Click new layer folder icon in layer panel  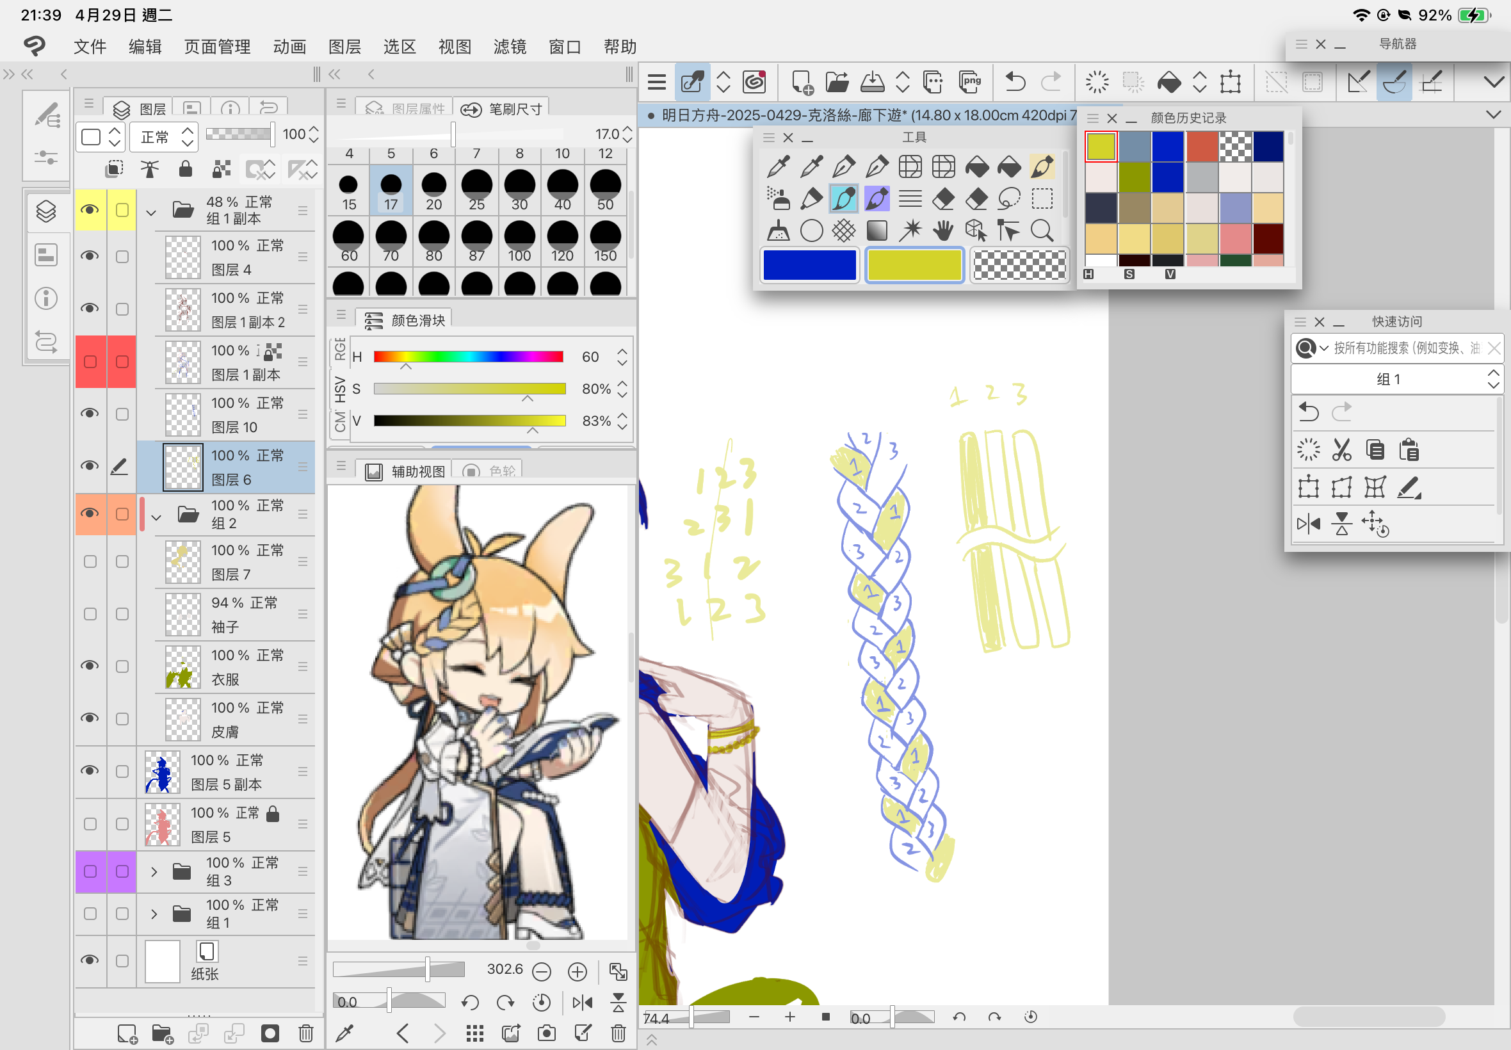coord(162,1033)
